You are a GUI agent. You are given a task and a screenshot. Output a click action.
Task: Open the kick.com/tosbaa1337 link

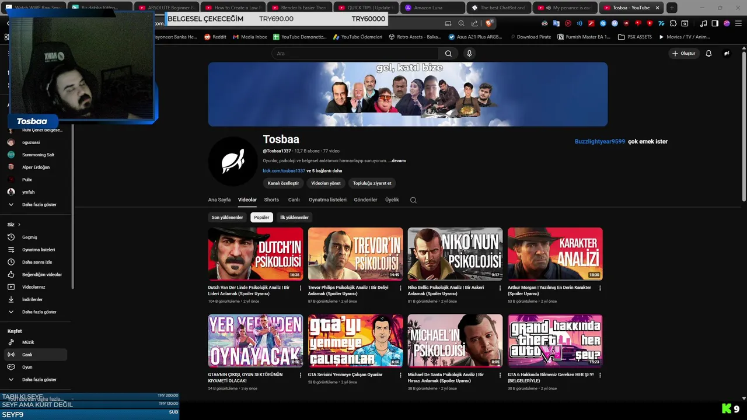click(x=284, y=171)
